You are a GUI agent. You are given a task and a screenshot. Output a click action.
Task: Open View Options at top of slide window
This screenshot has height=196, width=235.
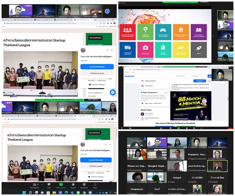click(x=204, y=2)
